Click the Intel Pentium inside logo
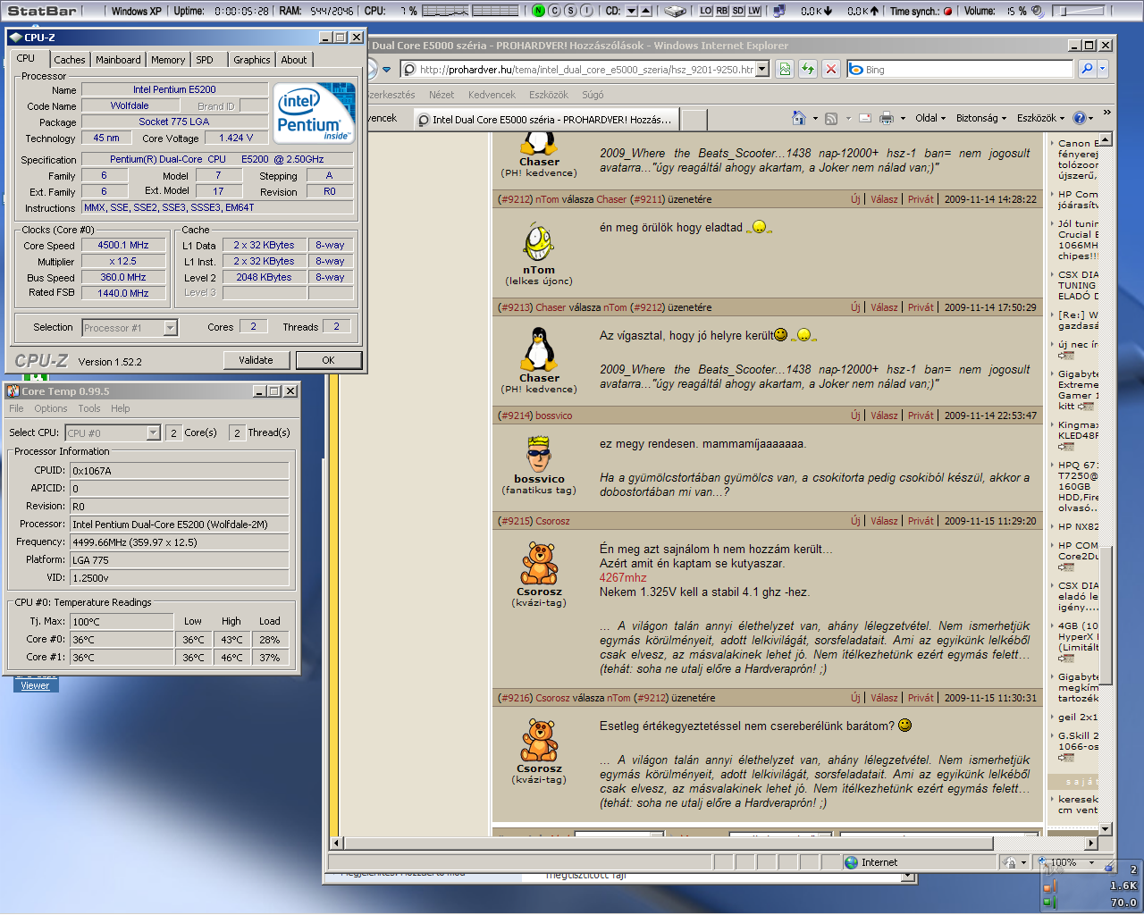 [x=314, y=113]
